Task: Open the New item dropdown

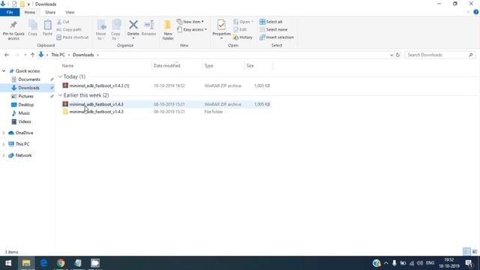Action: pos(190,22)
